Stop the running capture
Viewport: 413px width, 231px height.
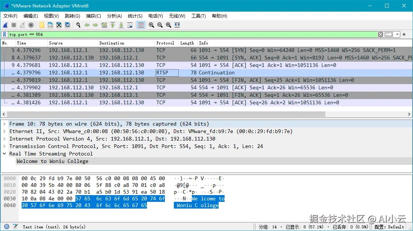point(14,25)
